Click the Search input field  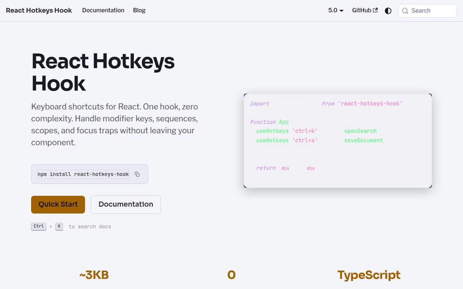click(428, 11)
